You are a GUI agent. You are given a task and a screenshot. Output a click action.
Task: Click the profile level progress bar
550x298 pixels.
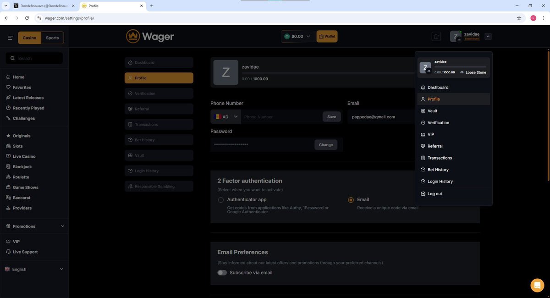tap(328, 73)
